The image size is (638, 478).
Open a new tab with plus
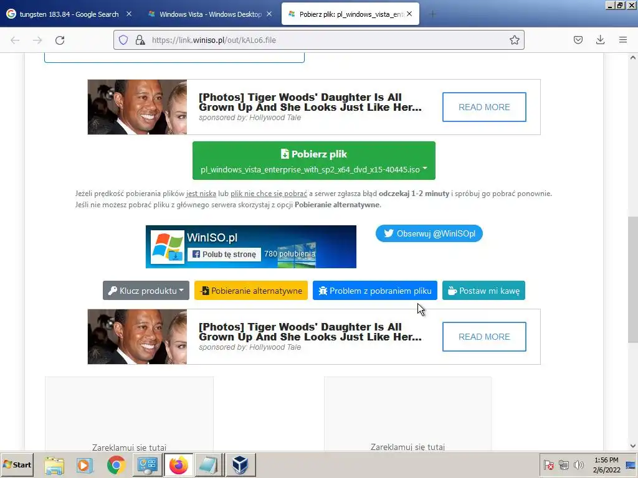pos(432,14)
